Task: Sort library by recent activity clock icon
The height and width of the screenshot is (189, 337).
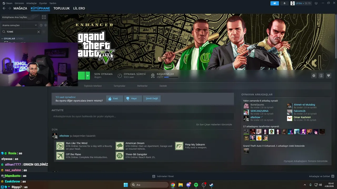Action: coord(41,25)
